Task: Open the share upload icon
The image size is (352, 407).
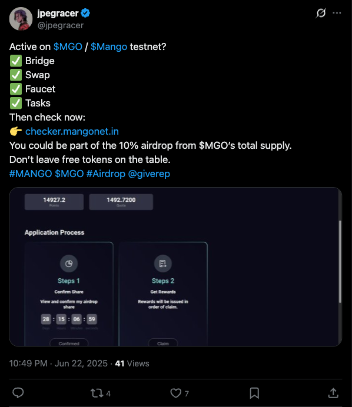Action: 333,393
